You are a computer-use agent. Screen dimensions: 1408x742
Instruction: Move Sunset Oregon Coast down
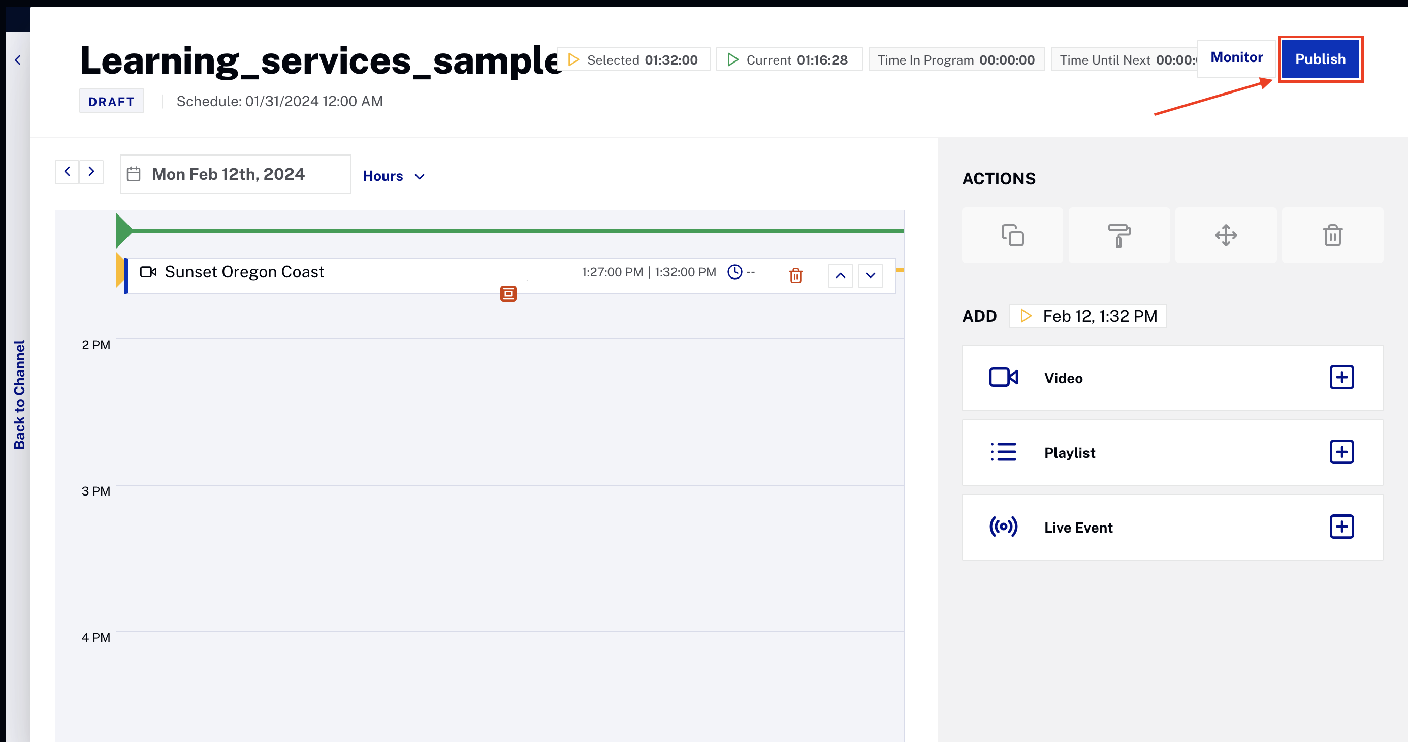[870, 275]
